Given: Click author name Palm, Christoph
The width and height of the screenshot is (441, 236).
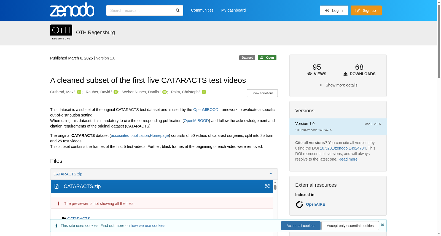Looking at the screenshot, I should 185,92.
